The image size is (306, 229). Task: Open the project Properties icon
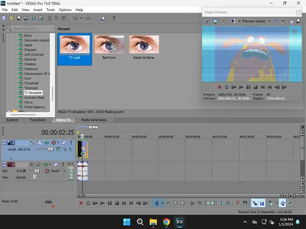tap(40, 18)
